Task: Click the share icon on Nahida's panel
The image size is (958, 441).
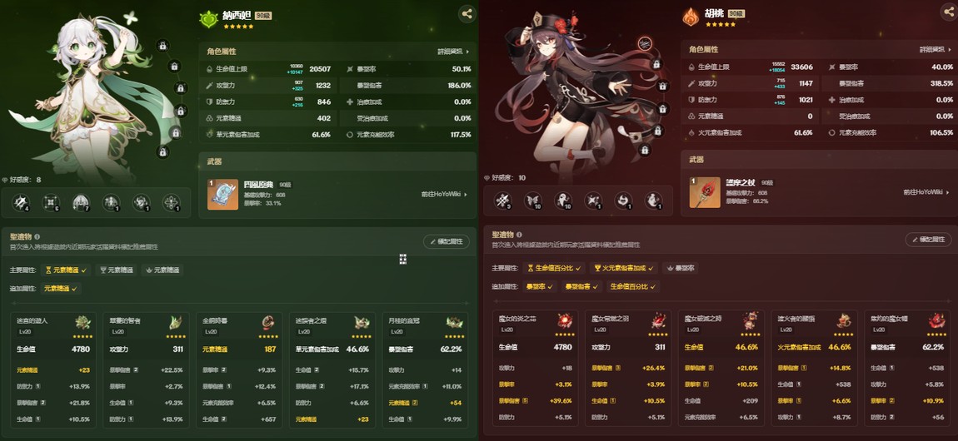Action: [x=467, y=14]
